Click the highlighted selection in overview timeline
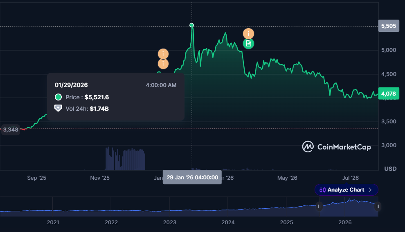This screenshot has height=232, width=405. [349, 207]
